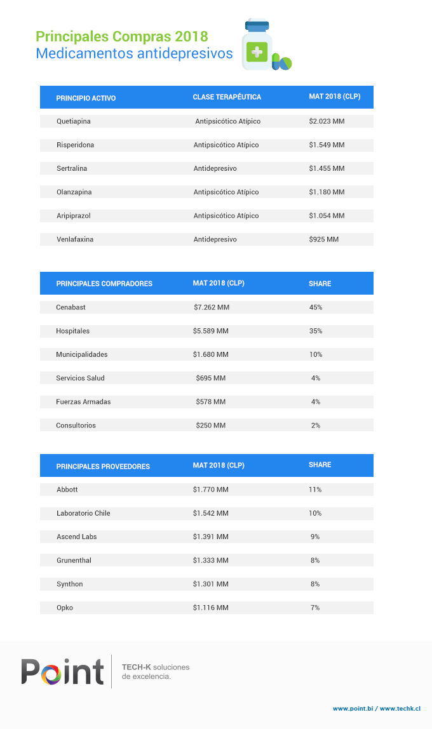Click the Municipalidades row
Screen dimensions: 432x729
click(206, 354)
